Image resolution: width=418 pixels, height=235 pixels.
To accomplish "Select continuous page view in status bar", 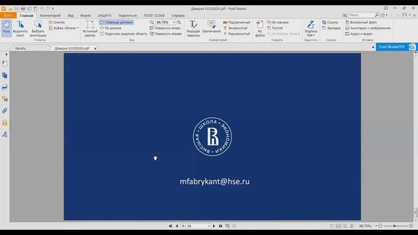I will click(x=338, y=226).
